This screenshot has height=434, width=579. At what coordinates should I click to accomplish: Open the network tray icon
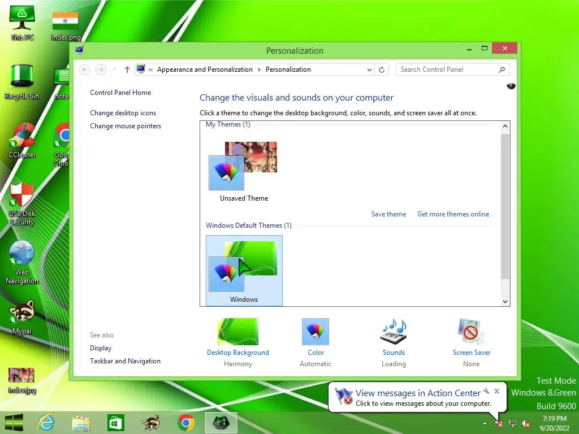coord(512,423)
